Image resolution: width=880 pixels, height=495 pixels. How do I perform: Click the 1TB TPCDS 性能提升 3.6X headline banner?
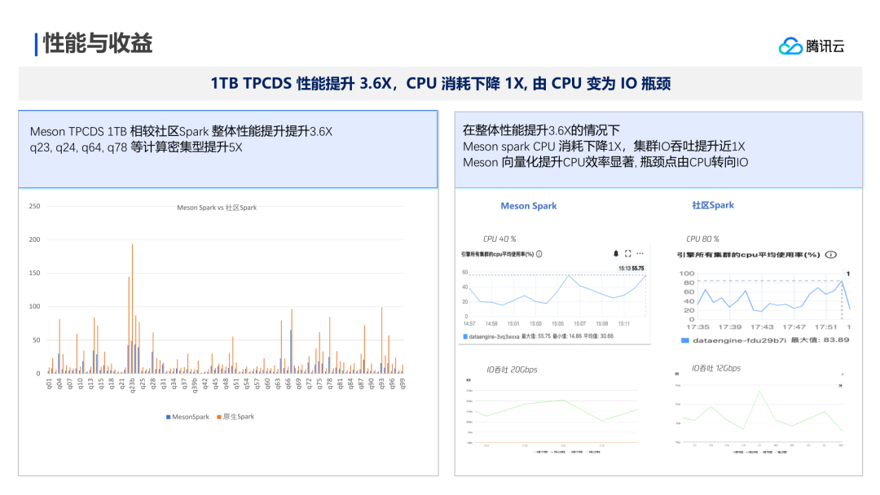[441, 84]
